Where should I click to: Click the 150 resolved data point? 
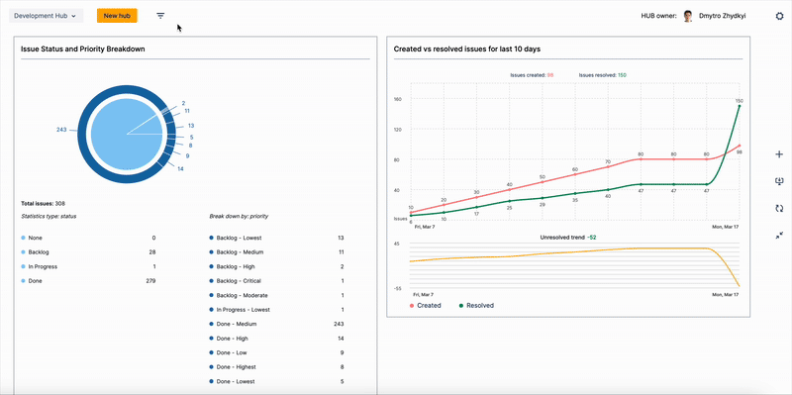click(x=739, y=106)
